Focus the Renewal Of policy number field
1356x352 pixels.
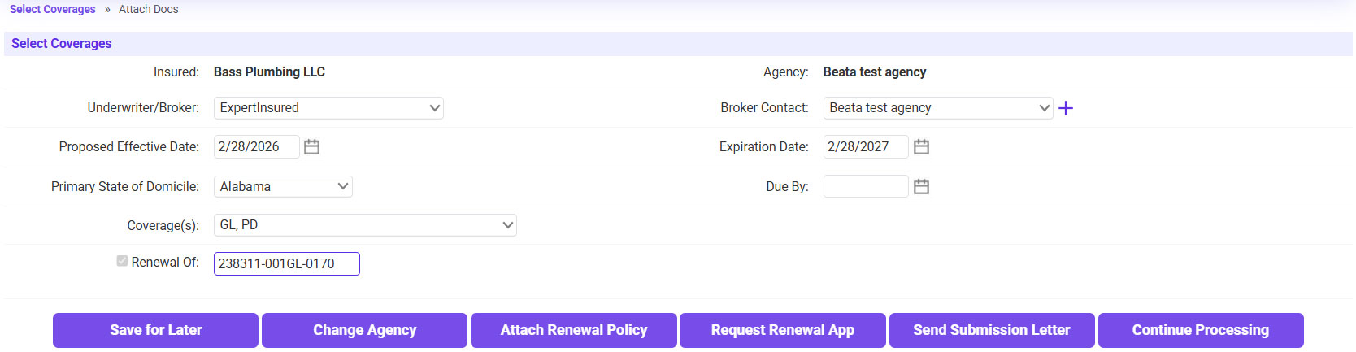click(286, 264)
